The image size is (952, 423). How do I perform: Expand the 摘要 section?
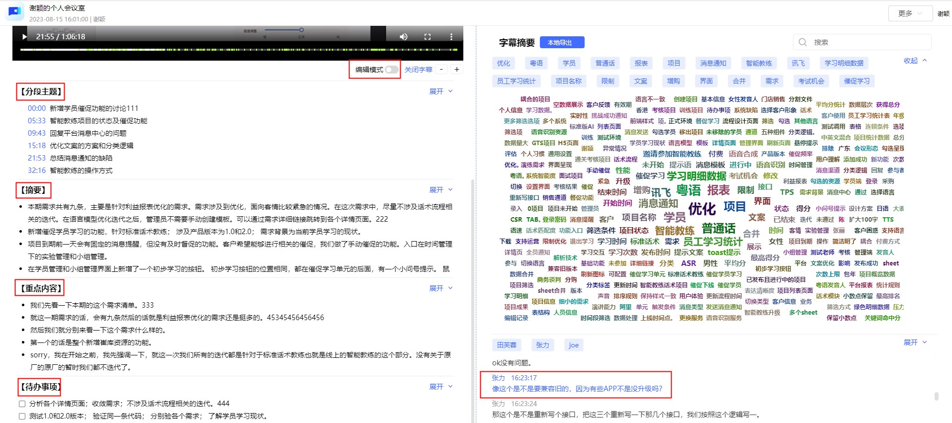tap(441, 190)
